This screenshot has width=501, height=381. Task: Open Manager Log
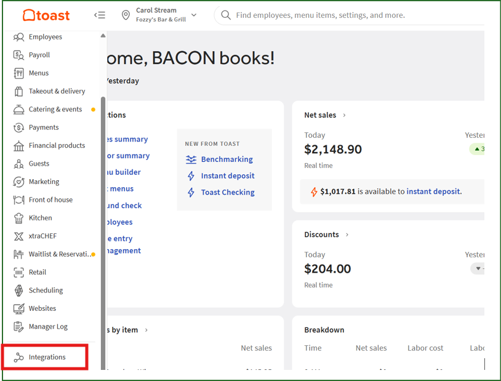48,327
